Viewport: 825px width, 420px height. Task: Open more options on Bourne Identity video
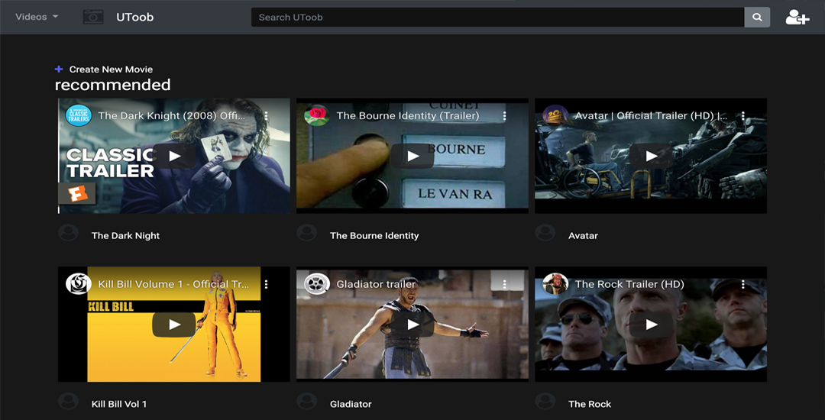click(505, 115)
